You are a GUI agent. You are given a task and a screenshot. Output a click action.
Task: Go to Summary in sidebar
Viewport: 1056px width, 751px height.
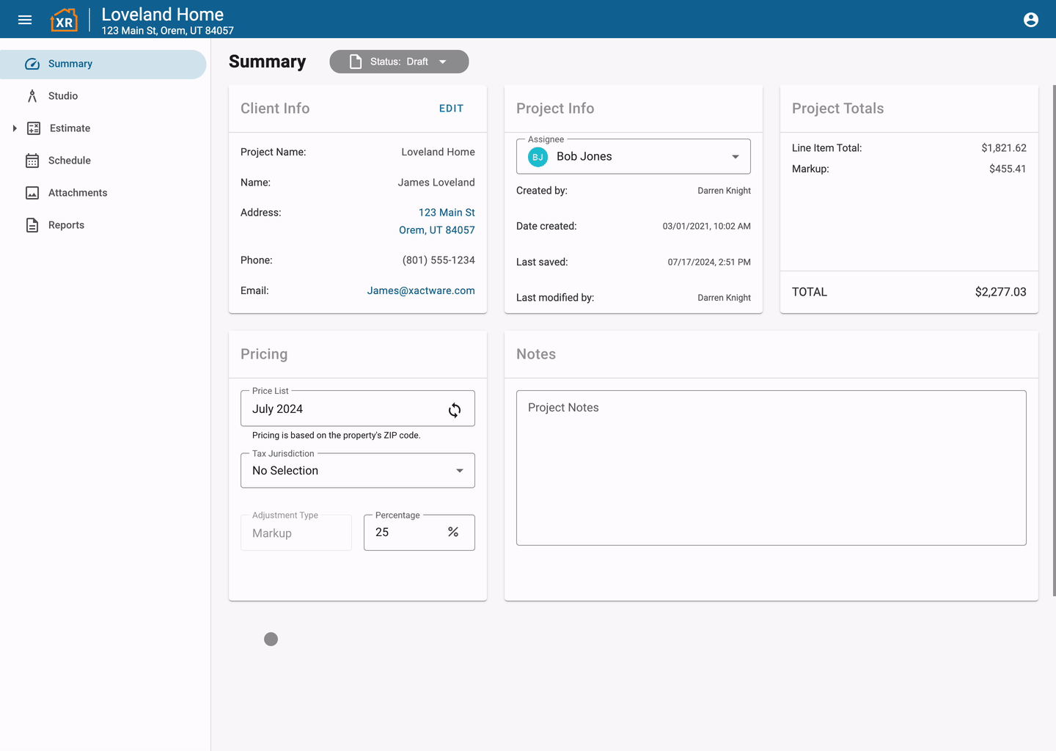103,64
